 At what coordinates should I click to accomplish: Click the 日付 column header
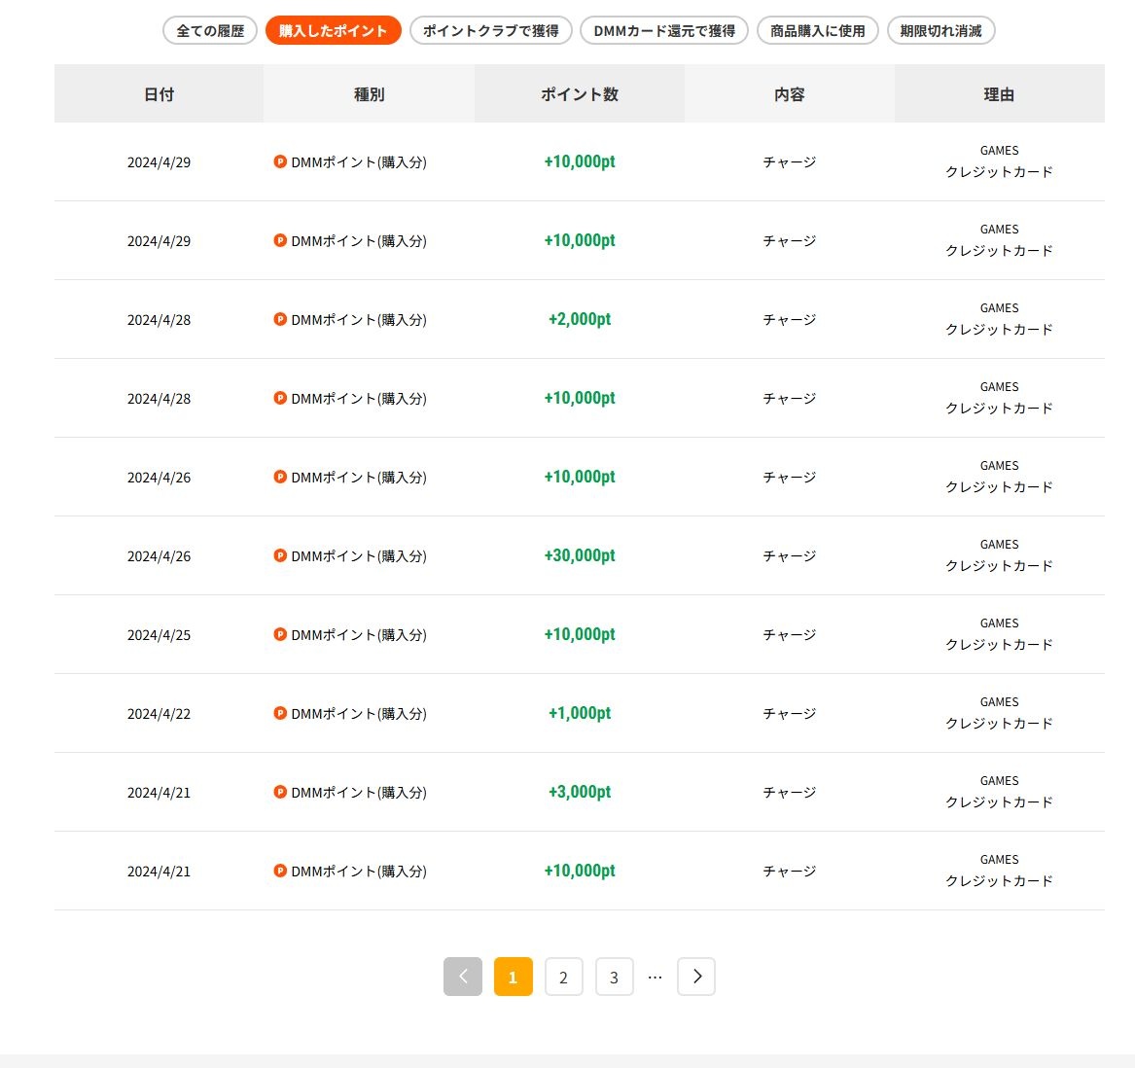(159, 94)
